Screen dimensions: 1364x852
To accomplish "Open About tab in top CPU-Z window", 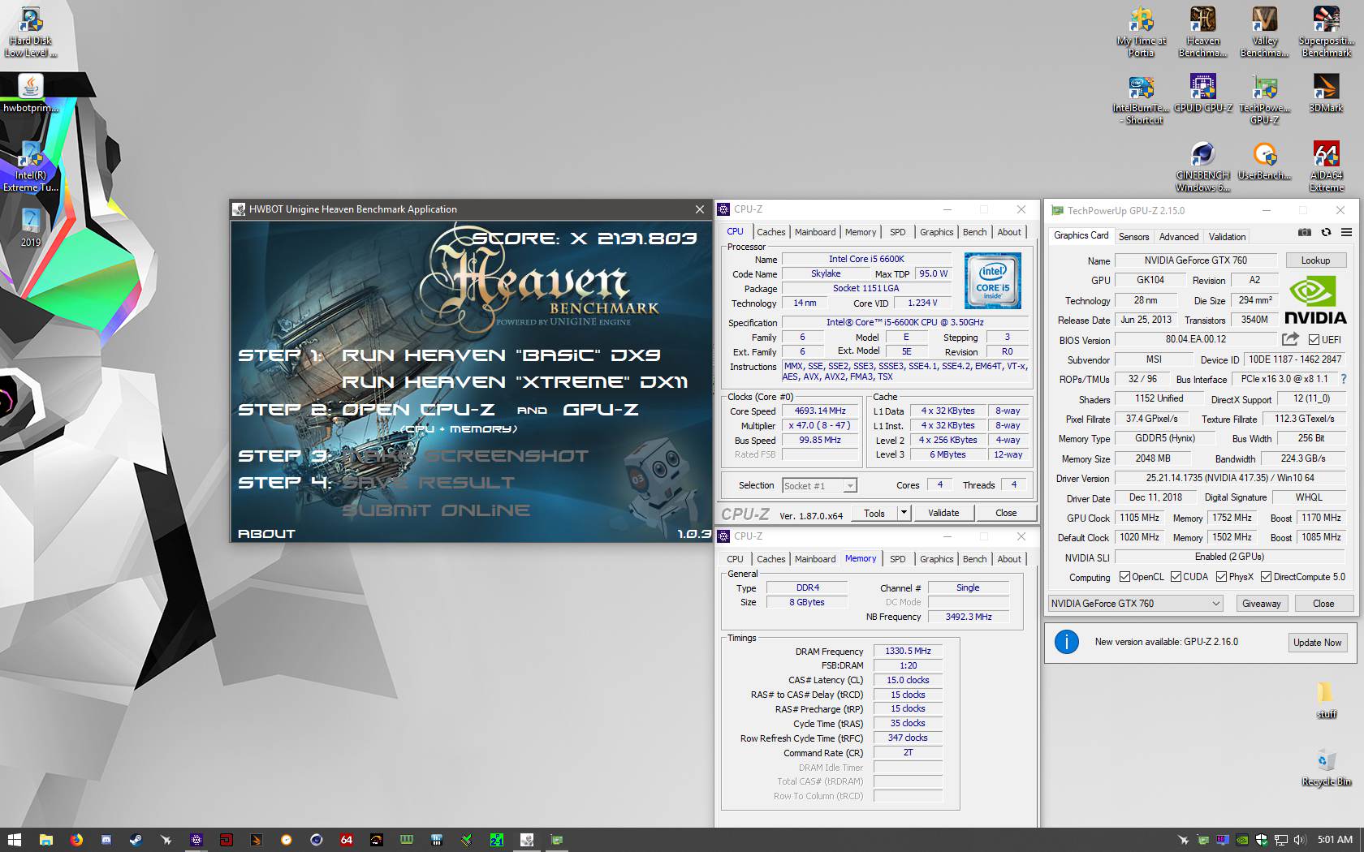I will (1009, 232).
